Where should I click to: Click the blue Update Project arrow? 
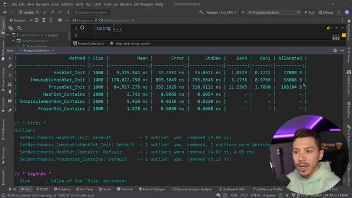(45, 12)
